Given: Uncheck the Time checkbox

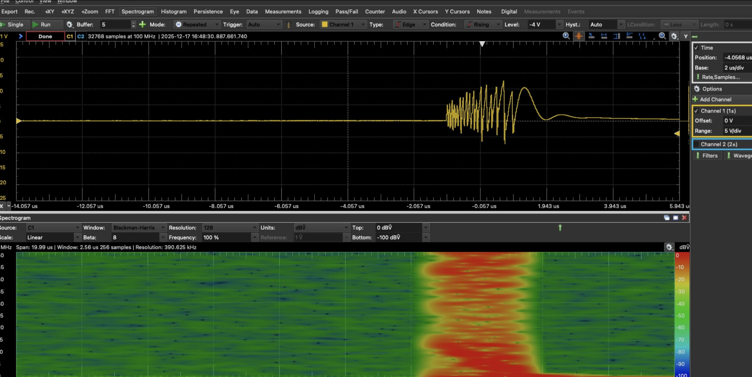Looking at the screenshot, I should (x=696, y=48).
